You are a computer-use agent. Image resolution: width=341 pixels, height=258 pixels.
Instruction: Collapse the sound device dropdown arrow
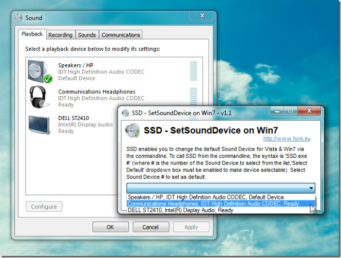pyautogui.click(x=311, y=188)
